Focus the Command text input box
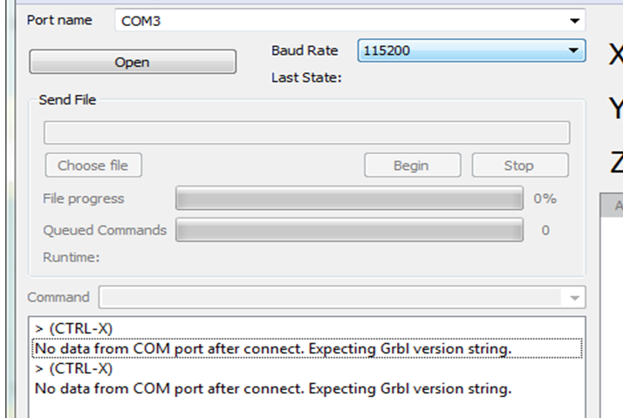Viewport: 623px width, 418px height. pyautogui.click(x=332, y=298)
